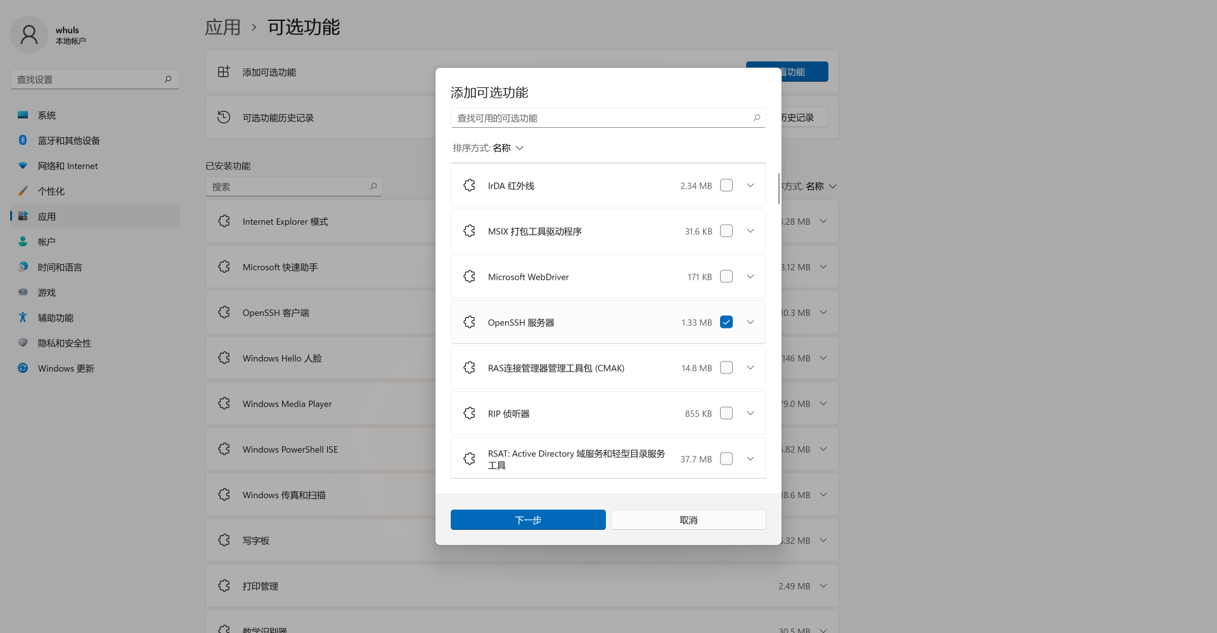Check the IrDA 红外线 checkbox
This screenshot has height=633, width=1217.
[x=726, y=185]
